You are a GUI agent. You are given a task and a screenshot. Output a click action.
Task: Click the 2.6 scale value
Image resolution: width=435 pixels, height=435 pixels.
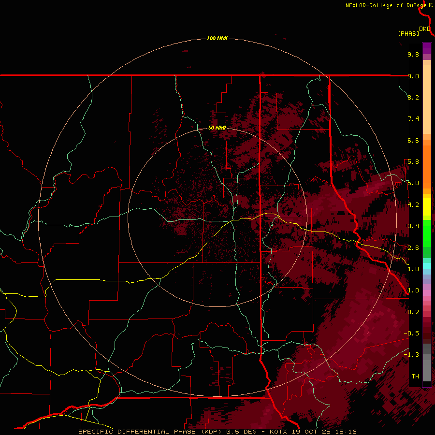click(x=413, y=248)
